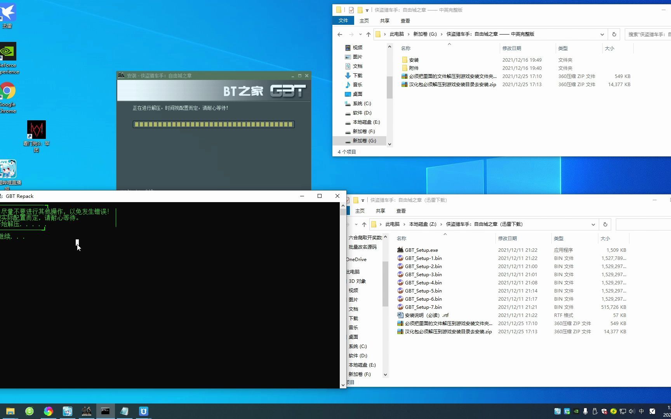
Task: Open bilibili live streaming desktop icon
Action: pyautogui.click(x=9, y=175)
